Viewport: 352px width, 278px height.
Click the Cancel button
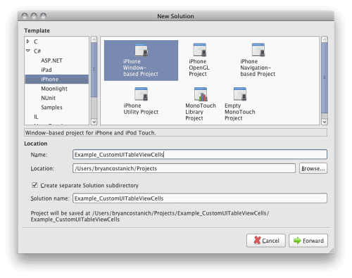266,241
